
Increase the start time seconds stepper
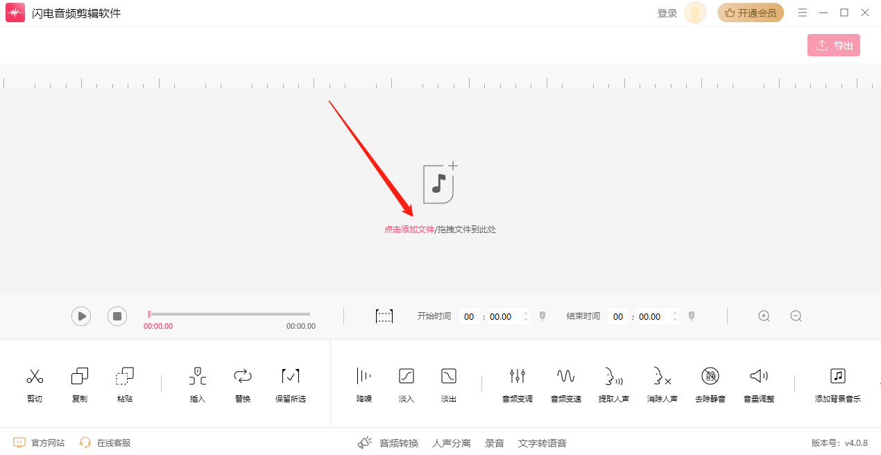tap(526, 313)
